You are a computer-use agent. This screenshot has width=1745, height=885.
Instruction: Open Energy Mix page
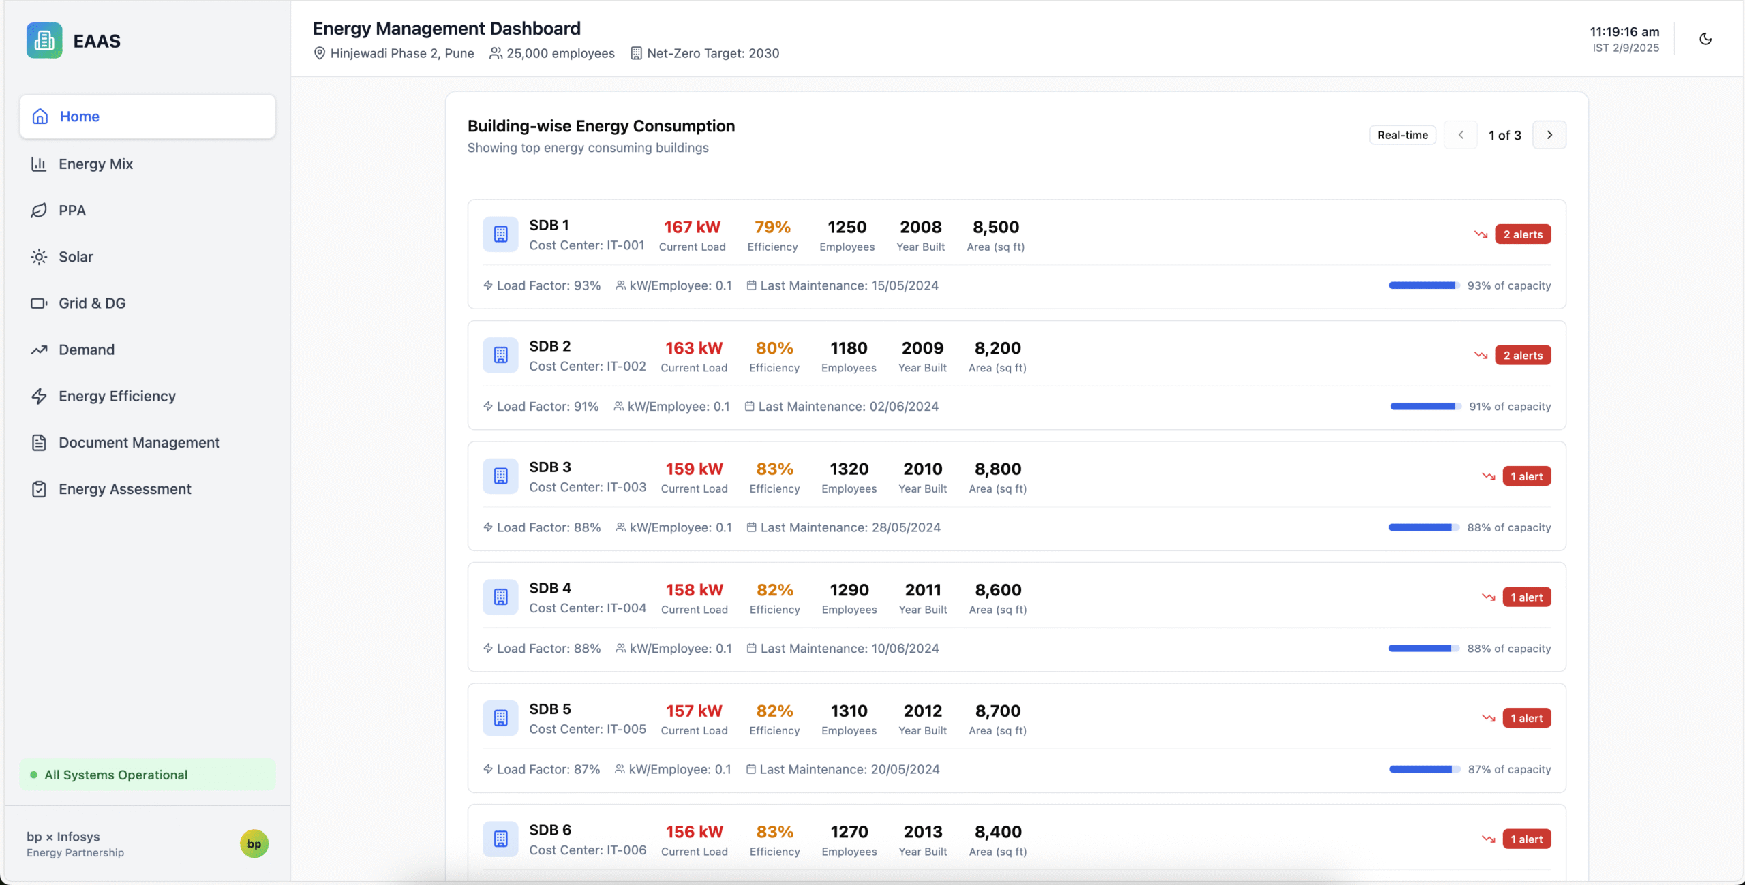(x=95, y=164)
